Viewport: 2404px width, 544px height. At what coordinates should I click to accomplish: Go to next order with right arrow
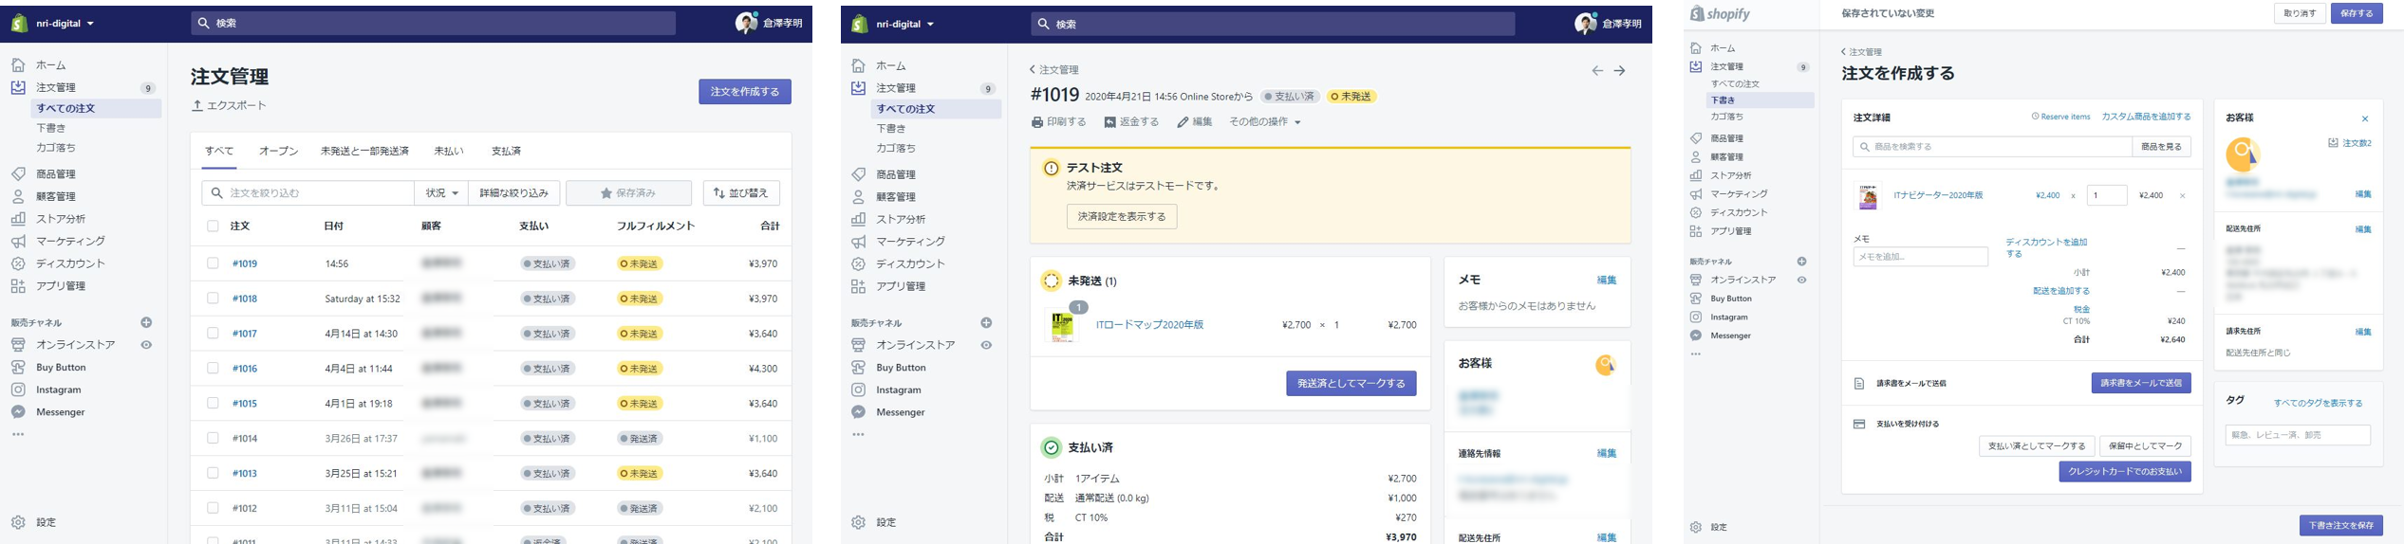pyautogui.click(x=1620, y=71)
